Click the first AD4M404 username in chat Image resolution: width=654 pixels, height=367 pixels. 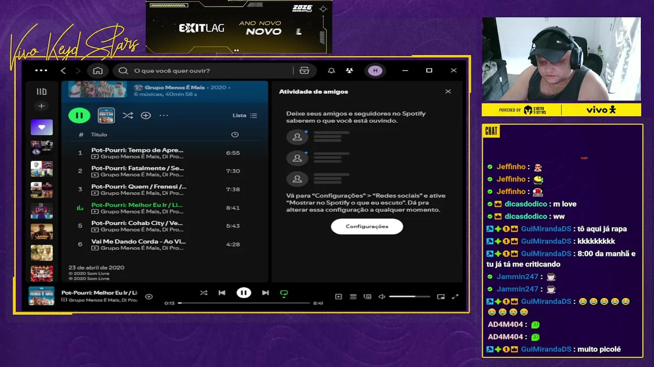pos(505,325)
